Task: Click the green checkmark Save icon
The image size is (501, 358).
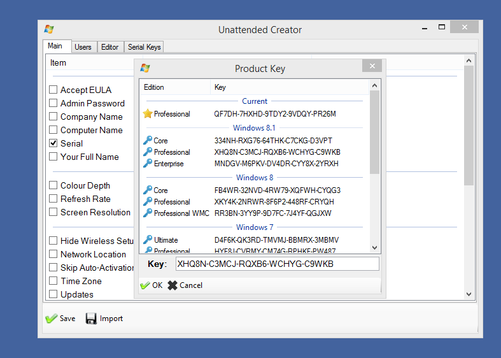Action: tap(51, 319)
